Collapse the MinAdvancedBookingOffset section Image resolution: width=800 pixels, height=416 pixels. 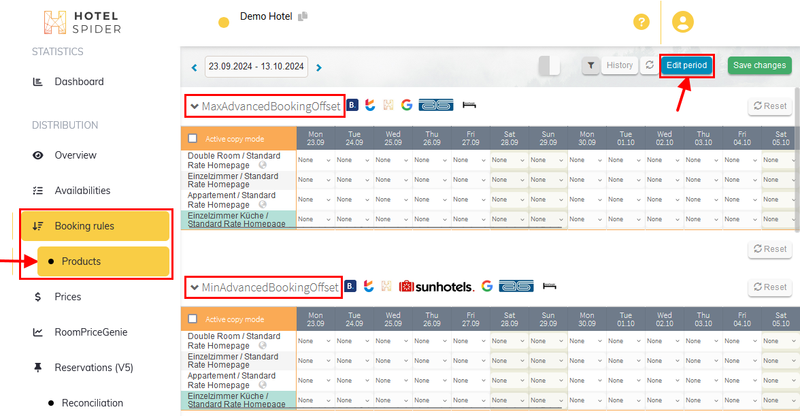[195, 287]
